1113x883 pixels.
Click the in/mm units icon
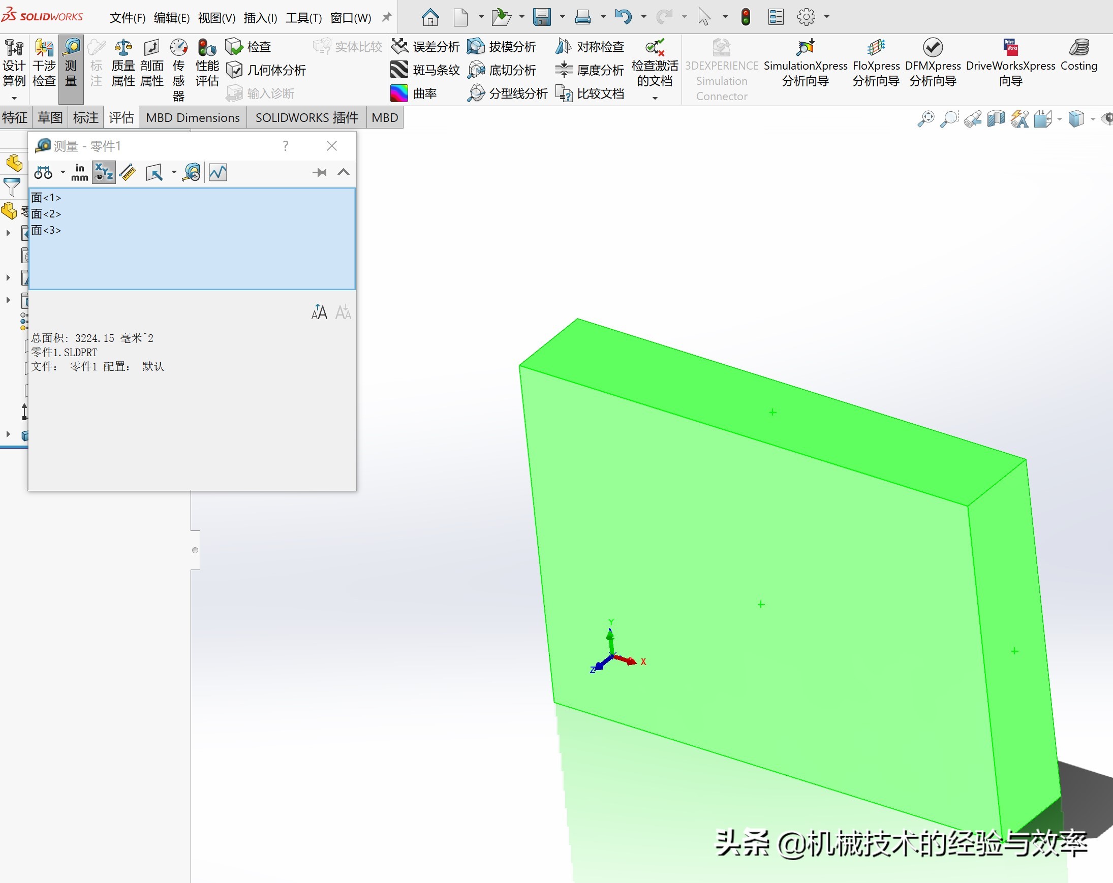[79, 172]
